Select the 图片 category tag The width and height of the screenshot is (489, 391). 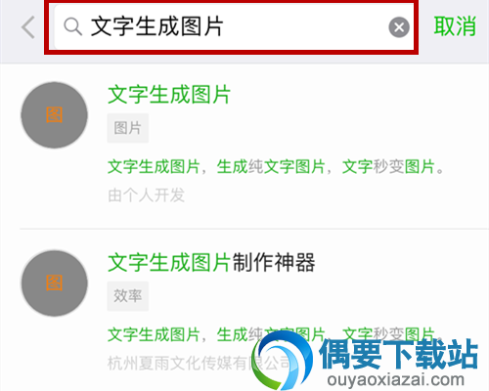128,128
